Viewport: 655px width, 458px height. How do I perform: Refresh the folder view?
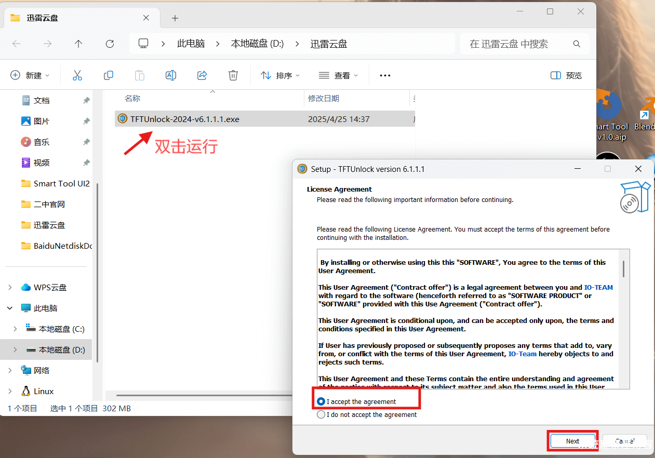pos(110,44)
